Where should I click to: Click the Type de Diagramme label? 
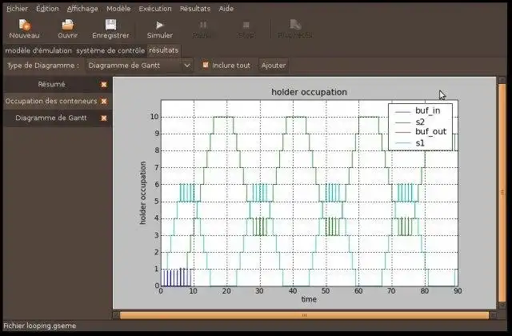pos(43,66)
